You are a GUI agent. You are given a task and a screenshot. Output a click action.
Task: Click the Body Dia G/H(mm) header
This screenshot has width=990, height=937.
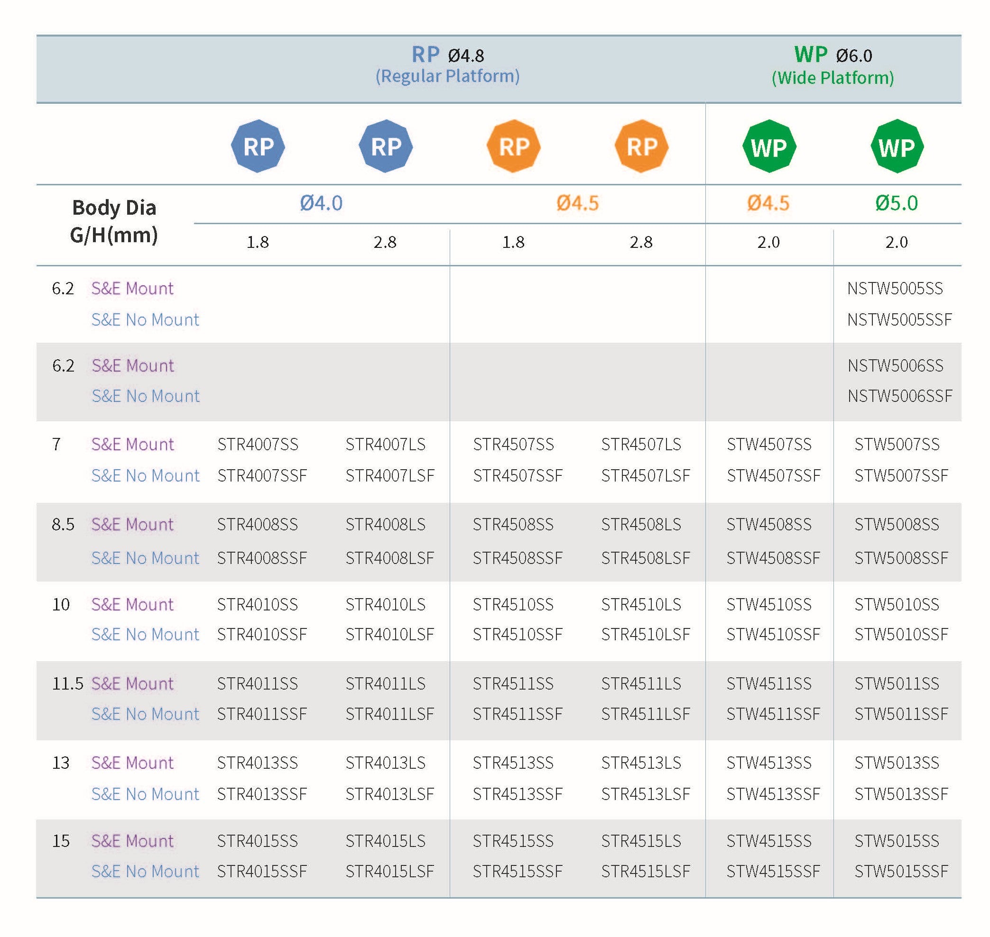(114, 221)
